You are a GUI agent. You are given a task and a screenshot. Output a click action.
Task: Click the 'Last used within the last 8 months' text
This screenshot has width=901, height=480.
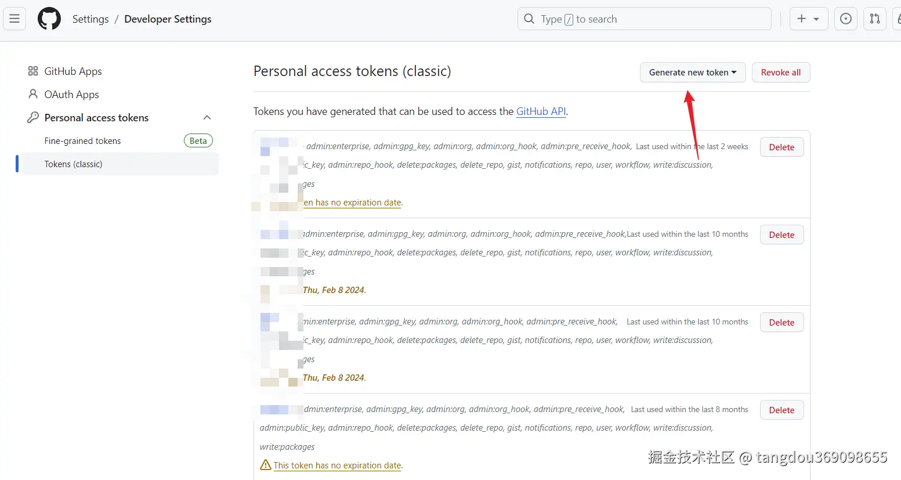(689, 409)
